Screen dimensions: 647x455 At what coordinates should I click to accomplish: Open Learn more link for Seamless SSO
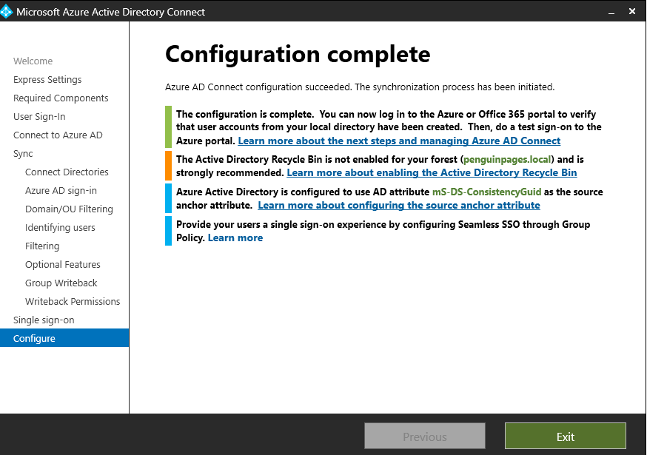pyautogui.click(x=235, y=237)
